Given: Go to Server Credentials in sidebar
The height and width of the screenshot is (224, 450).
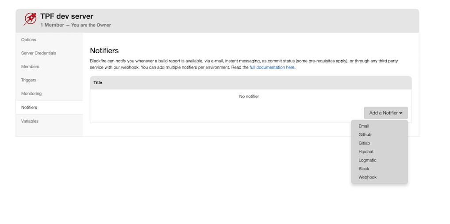Looking at the screenshot, I should 38,53.
